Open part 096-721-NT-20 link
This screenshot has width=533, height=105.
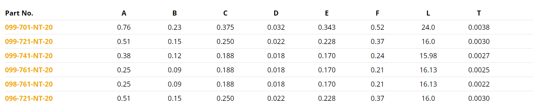point(29,98)
